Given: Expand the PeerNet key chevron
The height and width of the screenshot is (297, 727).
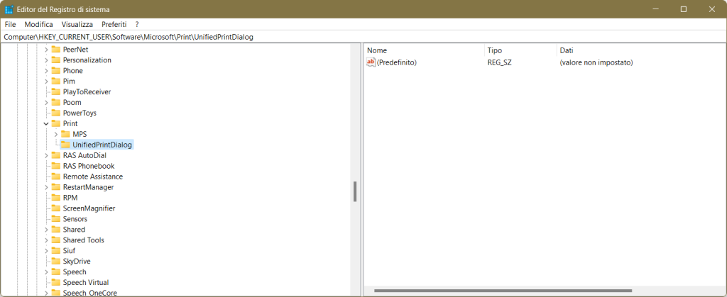Looking at the screenshot, I should click(x=46, y=50).
